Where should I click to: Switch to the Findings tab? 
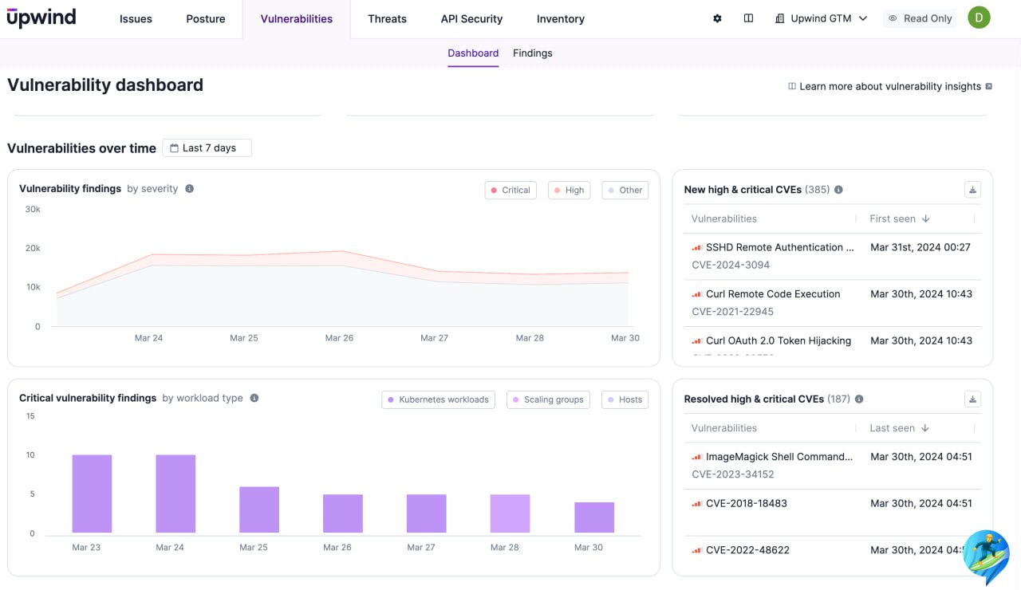(x=532, y=53)
